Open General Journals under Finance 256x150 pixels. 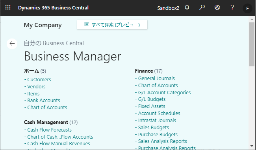tap(156, 79)
